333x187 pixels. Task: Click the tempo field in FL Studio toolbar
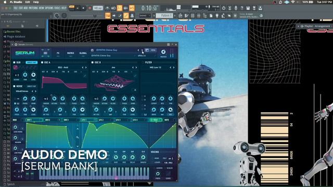tap(98, 8)
